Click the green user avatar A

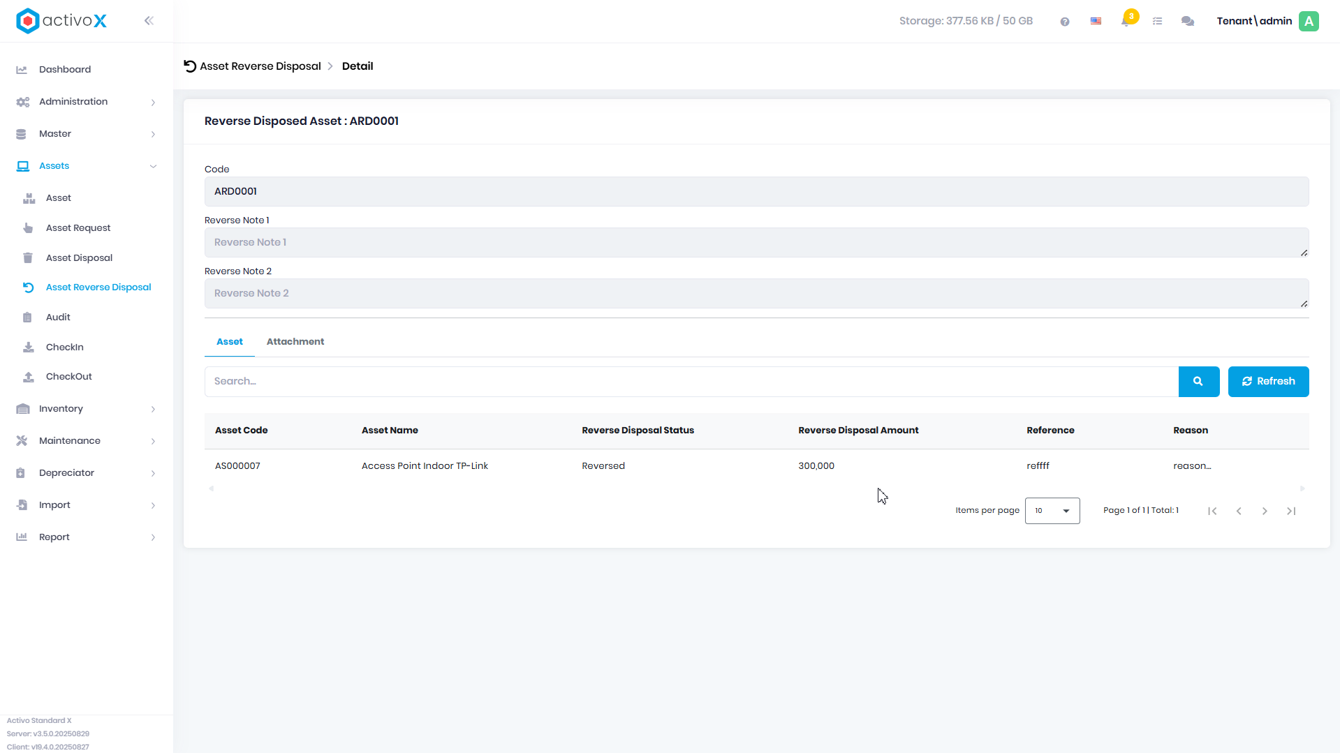1309,21
